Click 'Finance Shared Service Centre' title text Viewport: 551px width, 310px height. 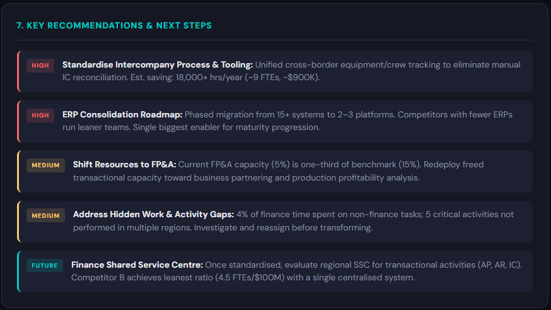point(137,265)
